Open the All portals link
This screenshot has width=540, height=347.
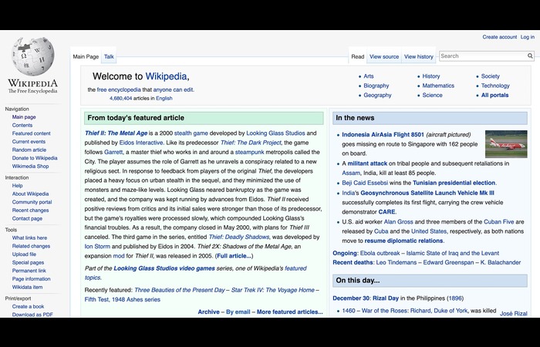click(x=494, y=96)
